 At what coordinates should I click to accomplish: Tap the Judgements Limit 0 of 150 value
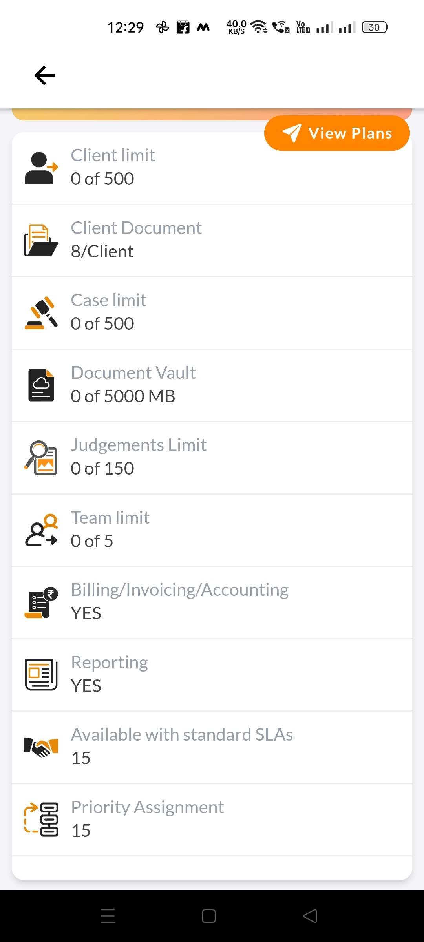pos(102,469)
